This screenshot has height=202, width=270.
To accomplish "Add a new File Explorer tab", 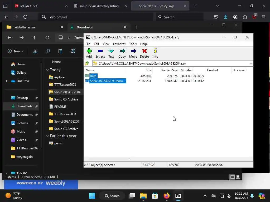I will click(x=137, y=27).
